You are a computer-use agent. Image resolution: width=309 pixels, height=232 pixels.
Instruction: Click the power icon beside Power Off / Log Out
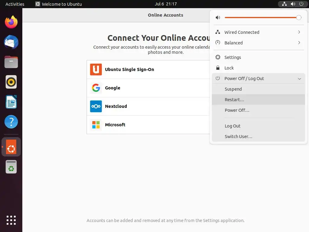(218, 78)
